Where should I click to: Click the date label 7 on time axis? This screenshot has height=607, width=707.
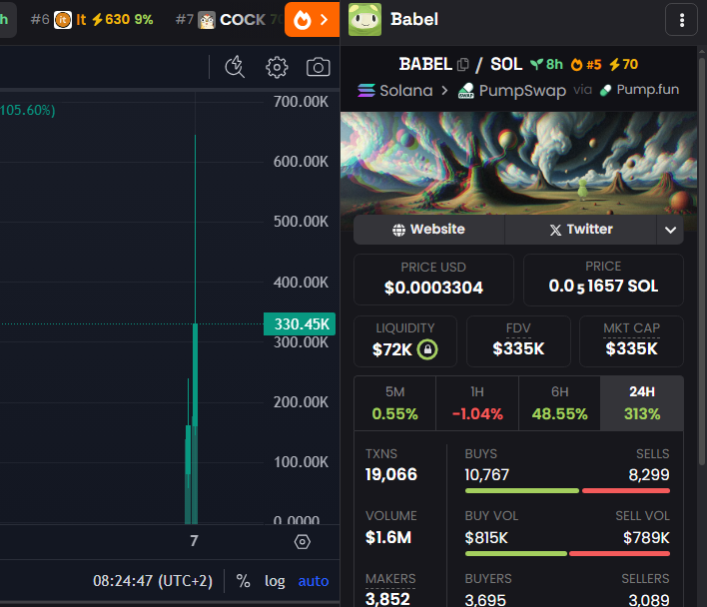pyautogui.click(x=194, y=541)
